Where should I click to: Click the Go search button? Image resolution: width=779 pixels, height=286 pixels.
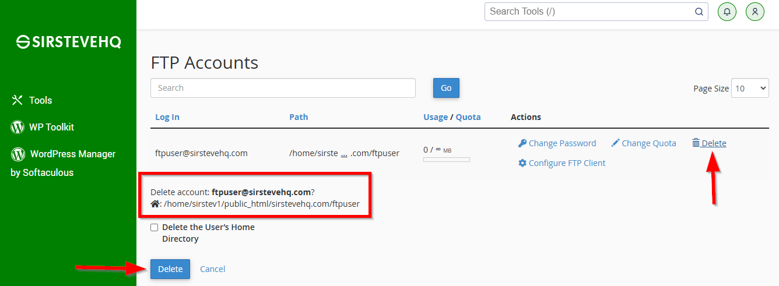(x=446, y=88)
